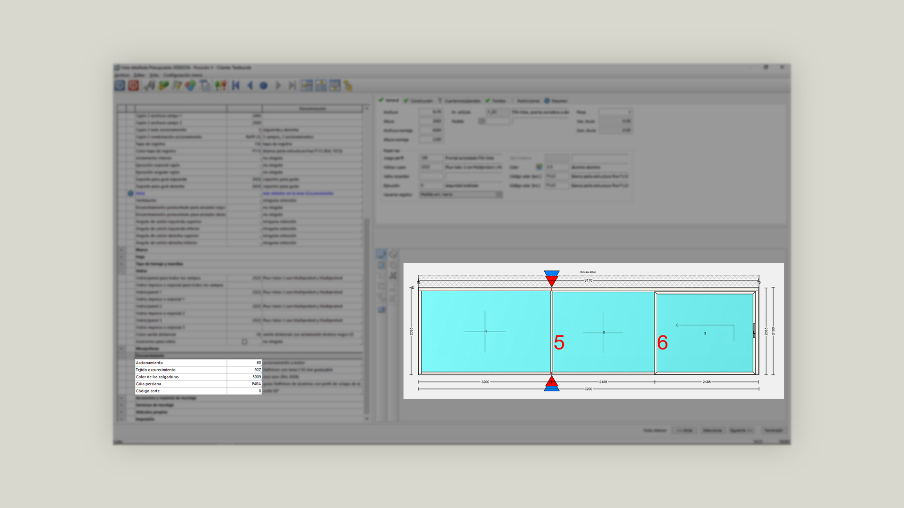Select the red top triangle marker in drawing
Viewport: 904px width, 508px height.
[x=551, y=281]
